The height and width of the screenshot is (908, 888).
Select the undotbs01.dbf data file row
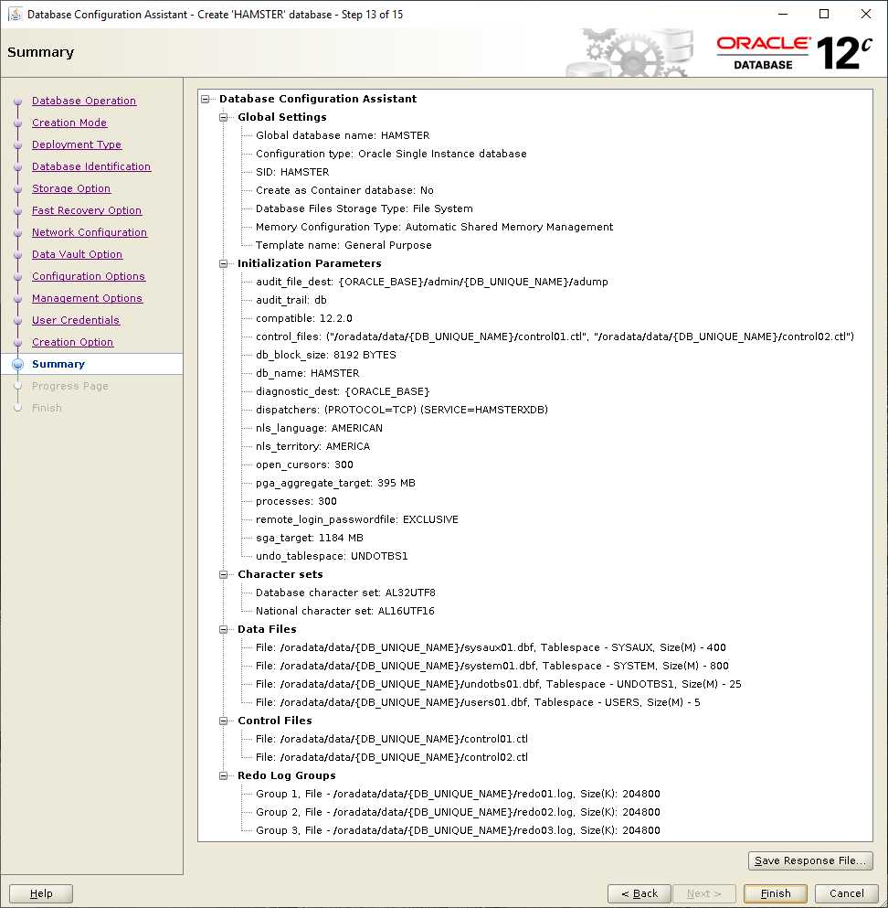[499, 685]
